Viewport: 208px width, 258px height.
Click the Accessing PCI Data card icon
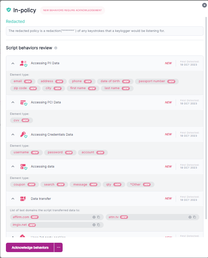24,103
